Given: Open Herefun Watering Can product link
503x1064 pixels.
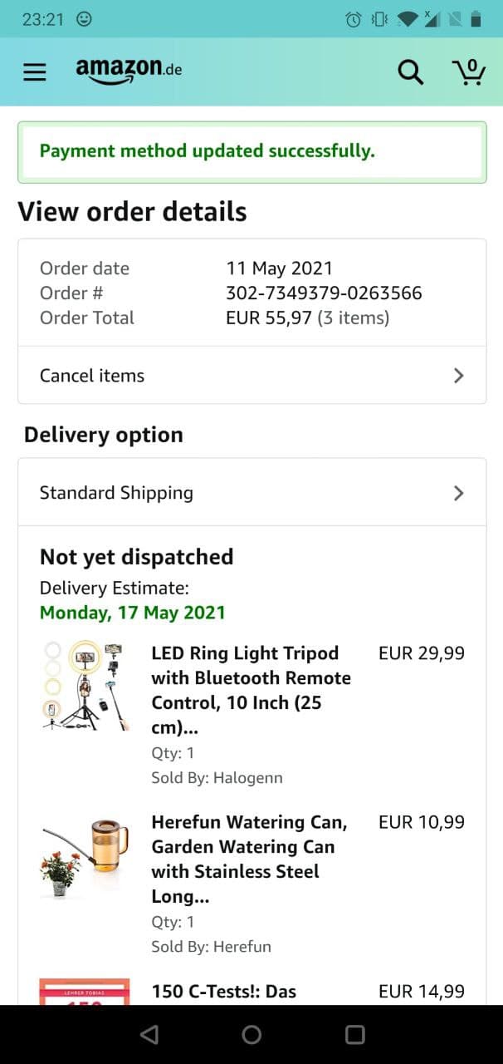Looking at the screenshot, I should 249,859.
